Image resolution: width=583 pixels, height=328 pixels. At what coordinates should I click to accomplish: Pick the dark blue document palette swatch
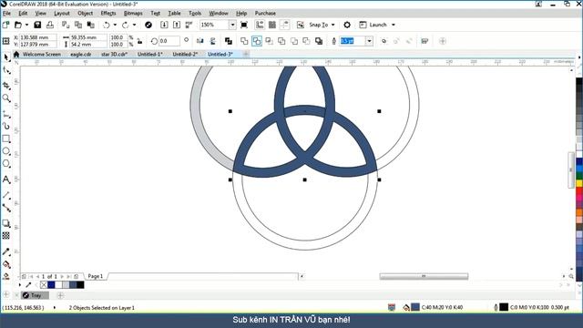pos(51,285)
